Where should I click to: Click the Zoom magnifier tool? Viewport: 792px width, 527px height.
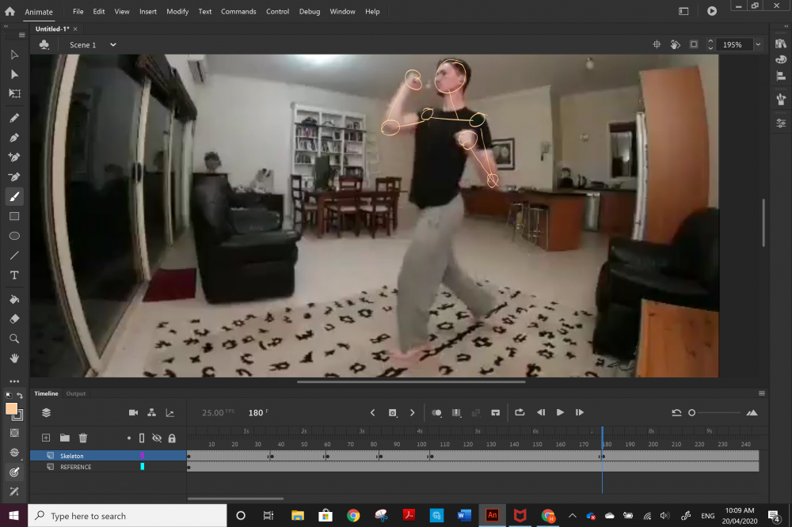coord(14,339)
